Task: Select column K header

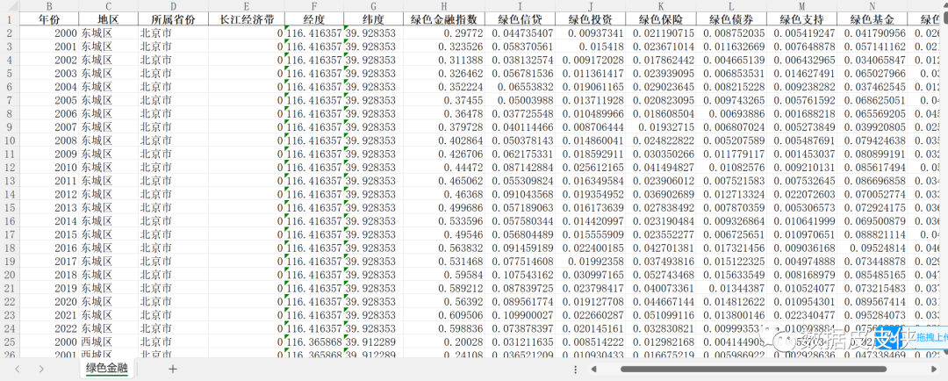Action: click(660, 5)
